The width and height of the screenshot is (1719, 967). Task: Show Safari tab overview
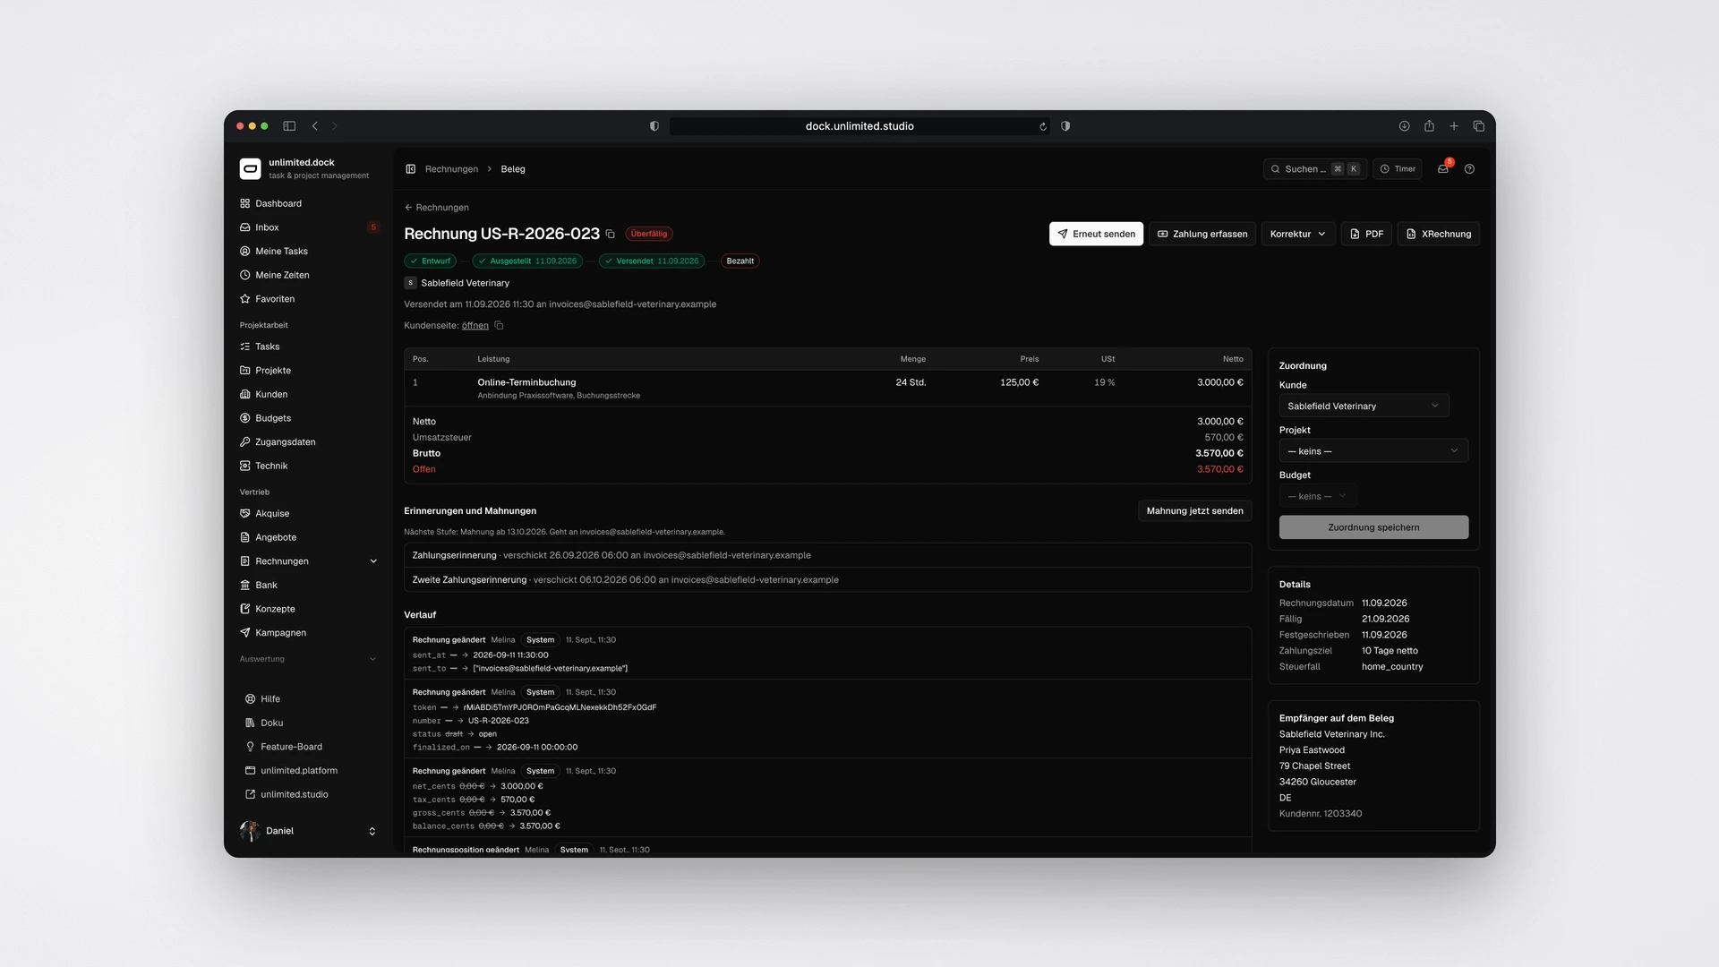(1479, 126)
